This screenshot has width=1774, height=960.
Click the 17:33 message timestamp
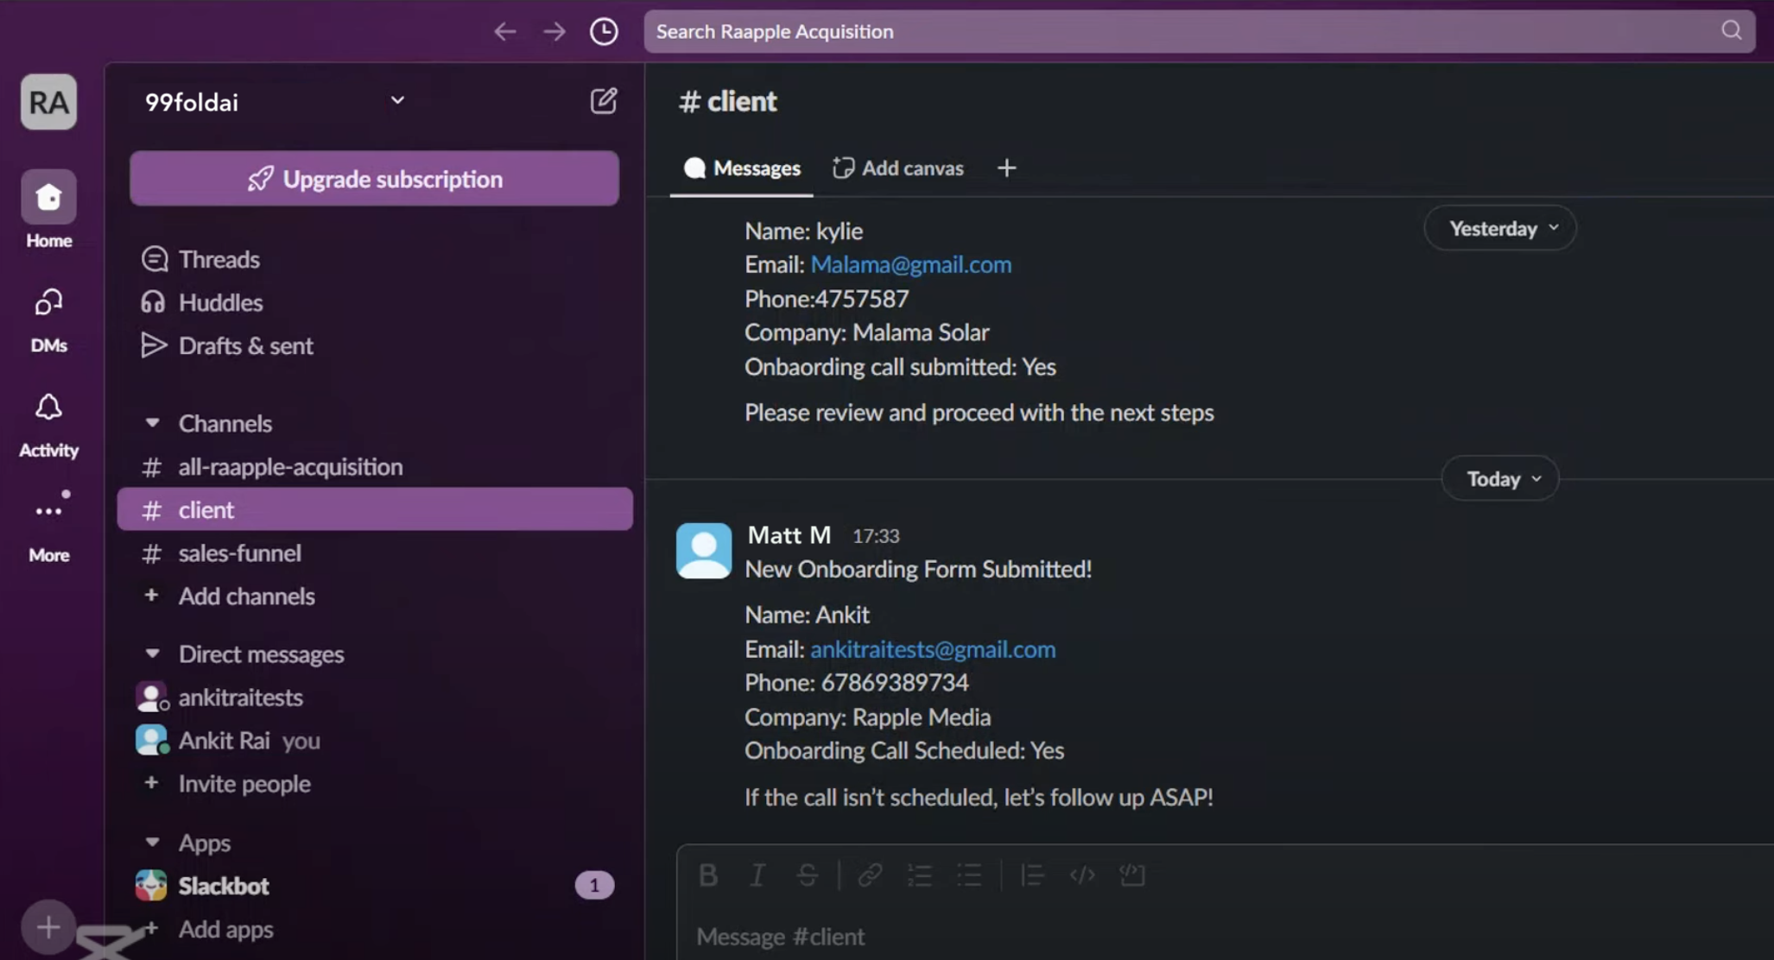(876, 536)
